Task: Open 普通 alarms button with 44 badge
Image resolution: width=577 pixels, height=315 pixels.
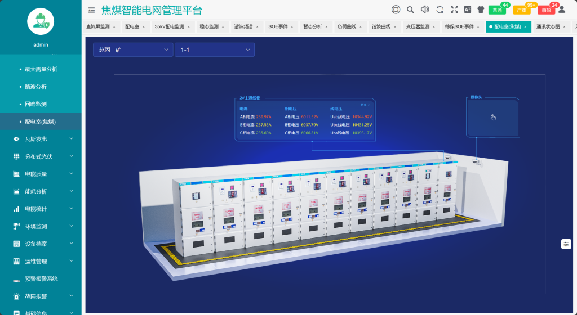Action: click(x=497, y=10)
